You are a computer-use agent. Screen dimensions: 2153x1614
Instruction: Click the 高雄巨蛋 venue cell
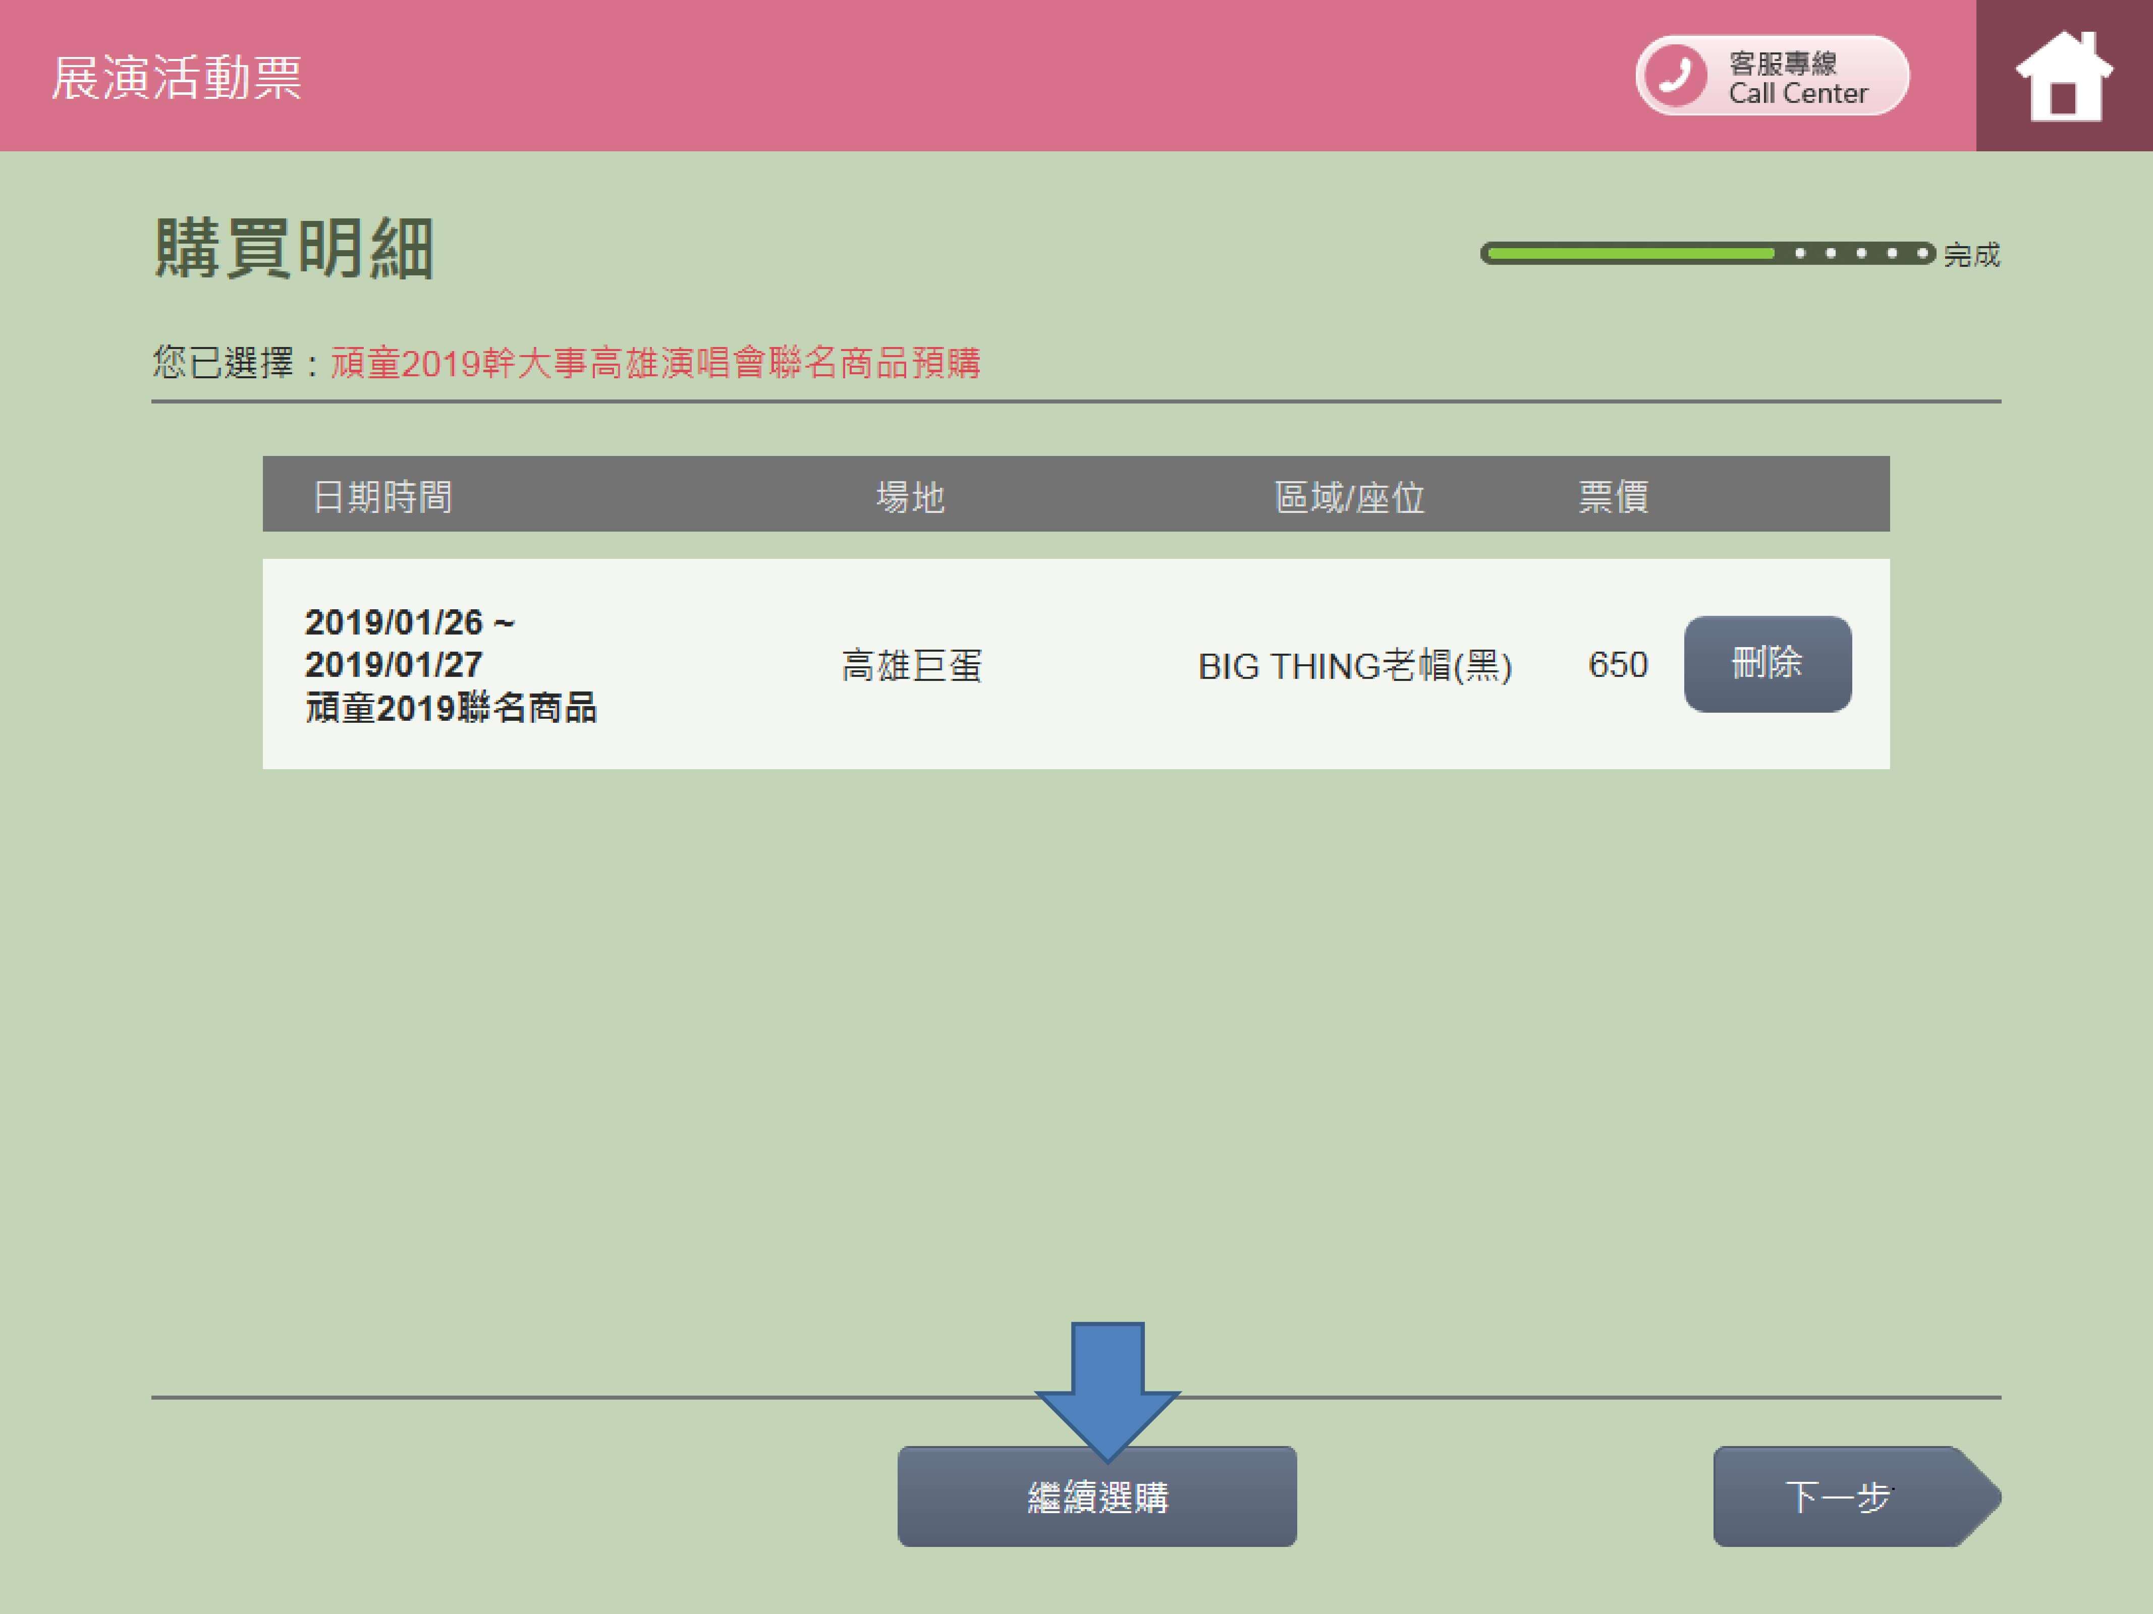point(911,665)
